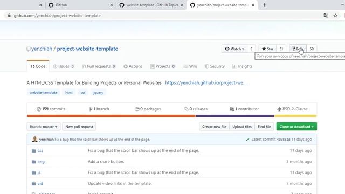
Task: Open the Projects tab
Action: click(x=163, y=66)
